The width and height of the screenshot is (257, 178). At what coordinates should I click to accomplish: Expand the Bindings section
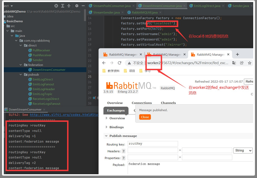[x=106, y=127]
